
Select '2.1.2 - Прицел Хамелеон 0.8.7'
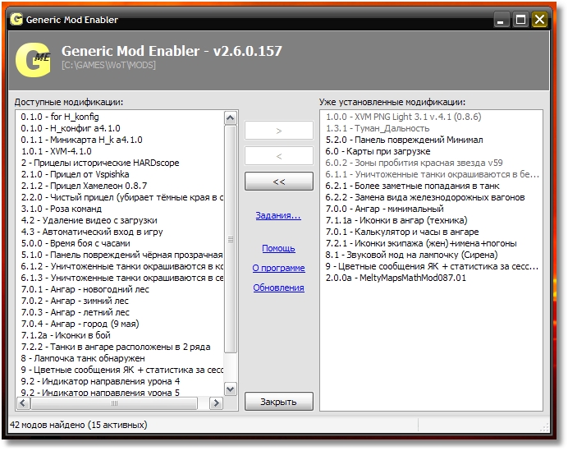coord(84,186)
